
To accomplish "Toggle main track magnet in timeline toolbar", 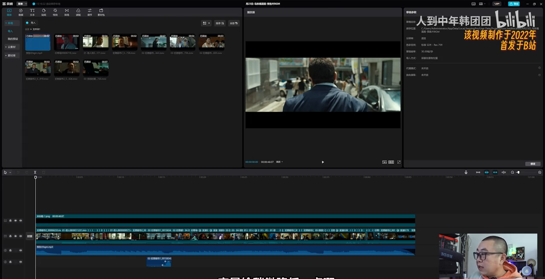I will tap(478, 173).
